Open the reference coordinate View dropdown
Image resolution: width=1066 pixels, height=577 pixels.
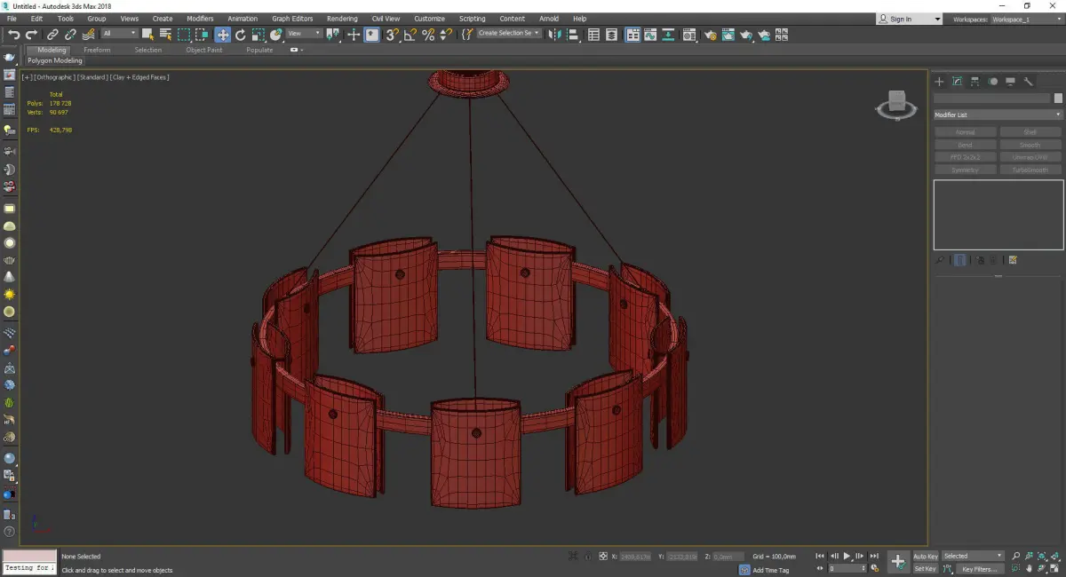pos(304,34)
